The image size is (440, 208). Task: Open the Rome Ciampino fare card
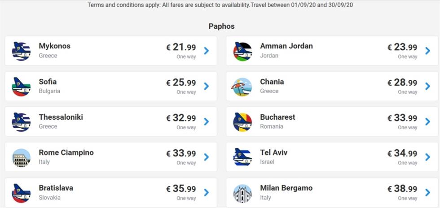pyautogui.click(x=111, y=157)
